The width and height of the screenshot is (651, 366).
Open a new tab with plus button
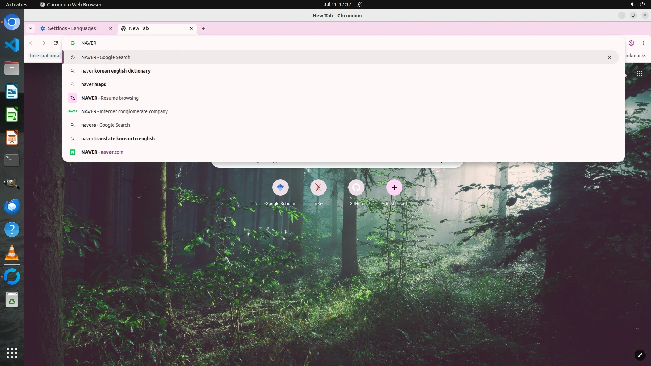pyautogui.click(x=203, y=28)
